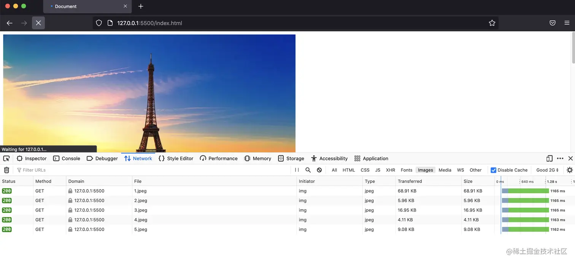Open the Inspector panel
This screenshot has width=575, height=263.
[x=32, y=158]
